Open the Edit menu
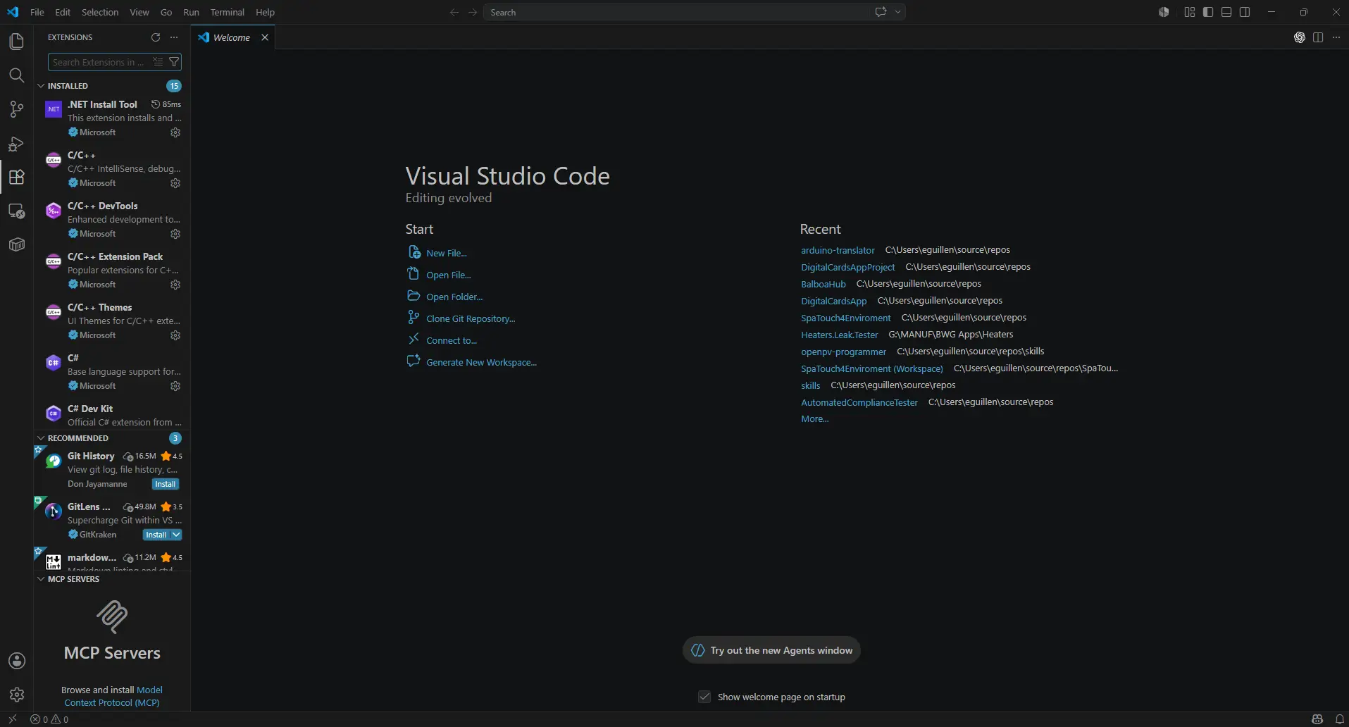Image resolution: width=1349 pixels, height=727 pixels. [63, 12]
